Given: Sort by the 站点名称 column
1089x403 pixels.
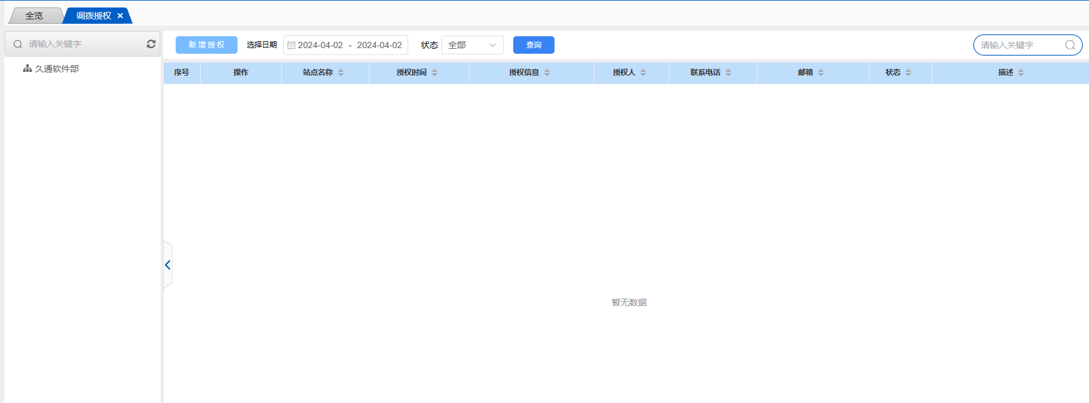Looking at the screenshot, I should (341, 72).
